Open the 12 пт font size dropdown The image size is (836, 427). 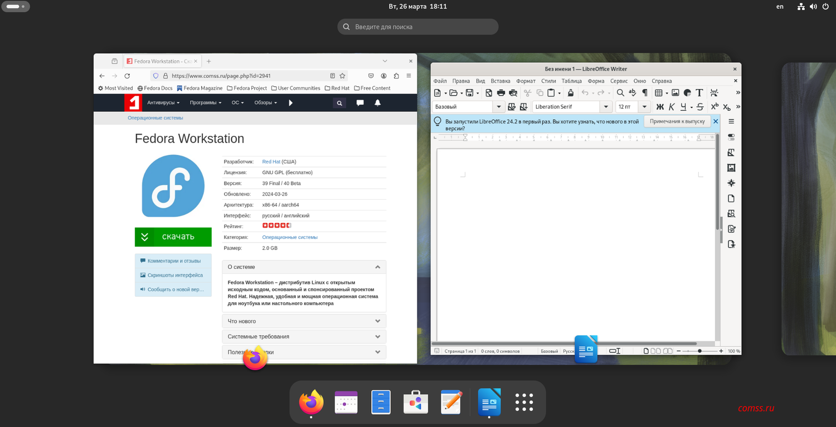(x=645, y=107)
